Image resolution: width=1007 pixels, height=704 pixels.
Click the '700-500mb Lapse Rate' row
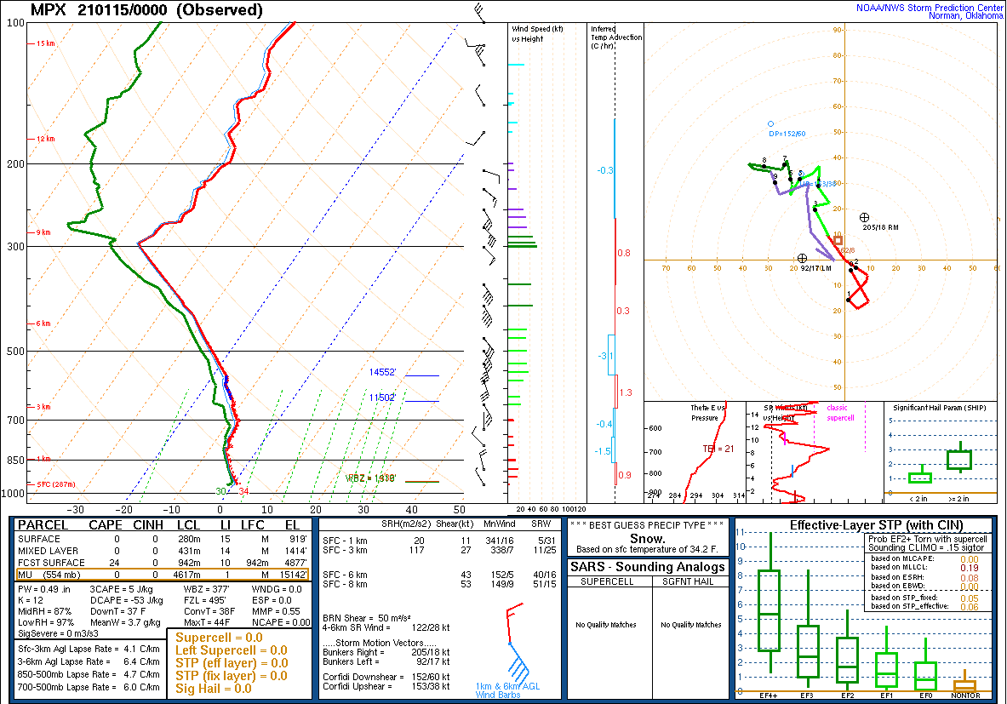(89, 687)
